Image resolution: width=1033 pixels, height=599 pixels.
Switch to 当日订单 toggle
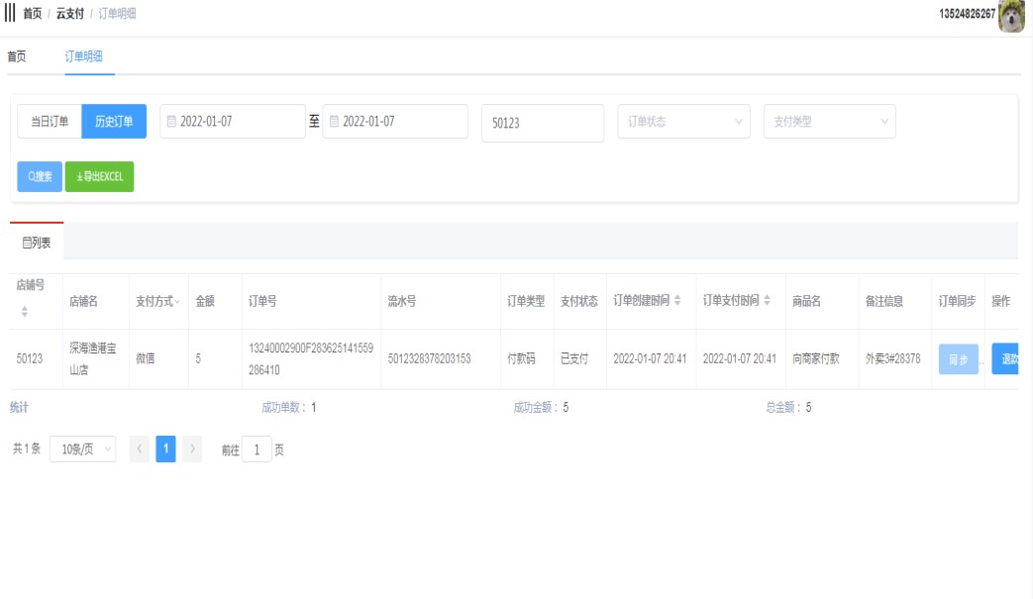pos(50,122)
